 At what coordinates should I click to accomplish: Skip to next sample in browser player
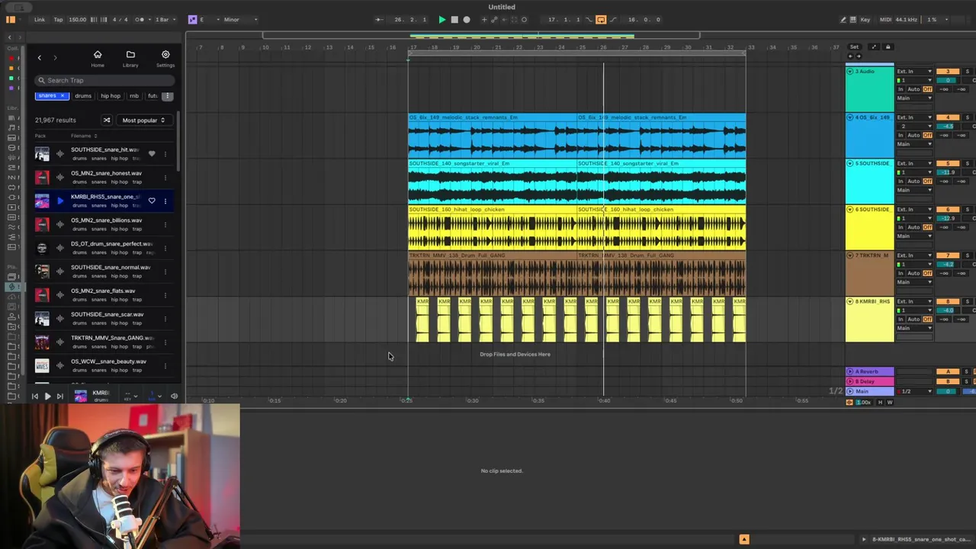(x=60, y=396)
